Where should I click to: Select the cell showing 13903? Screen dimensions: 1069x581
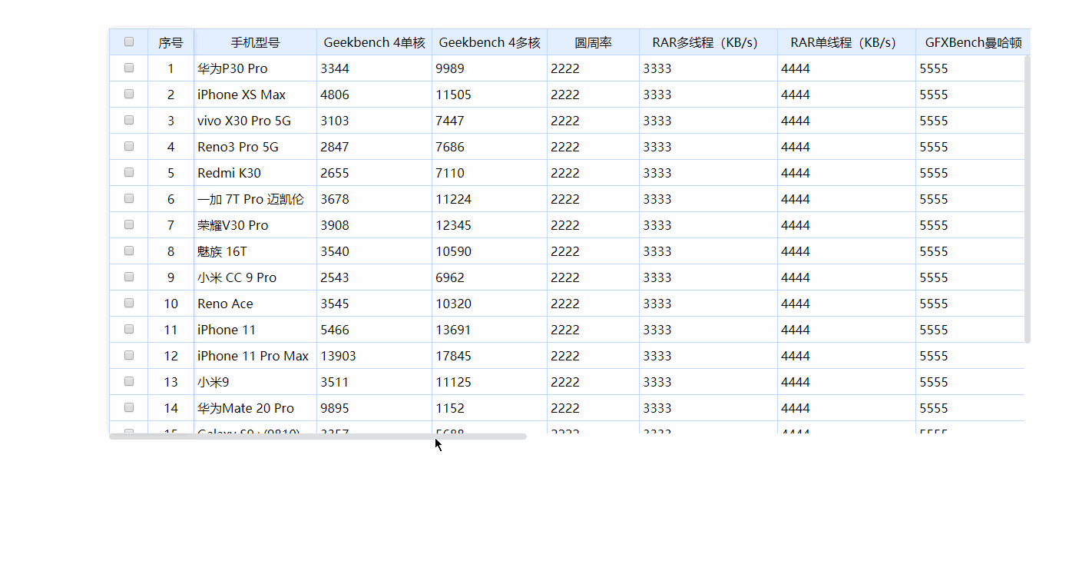tap(374, 356)
